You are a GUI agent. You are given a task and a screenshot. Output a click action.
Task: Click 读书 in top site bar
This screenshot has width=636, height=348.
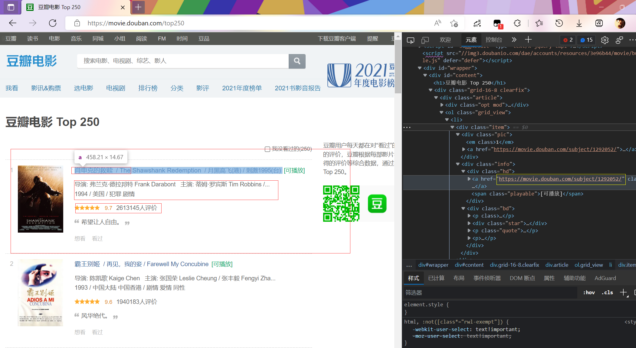pyautogui.click(x=32, y=39)
